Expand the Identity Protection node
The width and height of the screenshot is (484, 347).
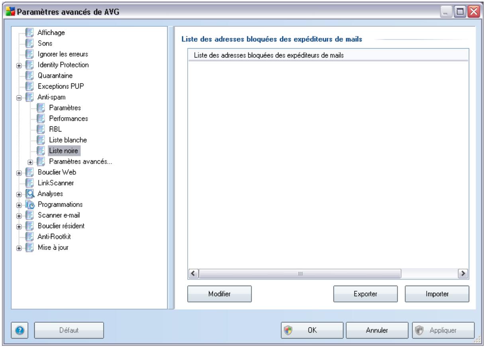19,65
